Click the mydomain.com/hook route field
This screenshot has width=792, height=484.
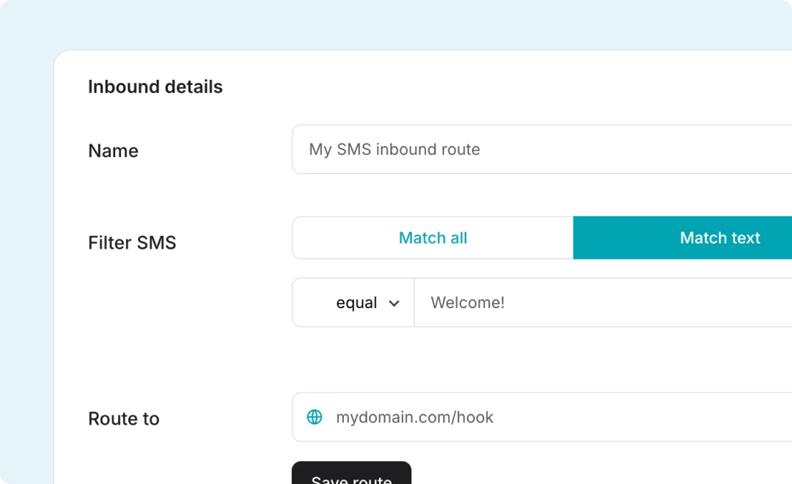542,417
